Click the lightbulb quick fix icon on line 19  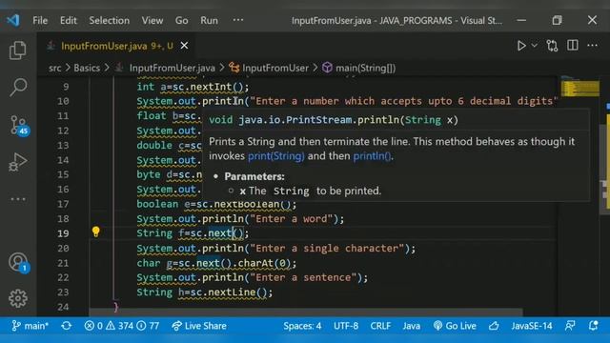[x=95, y=232]
